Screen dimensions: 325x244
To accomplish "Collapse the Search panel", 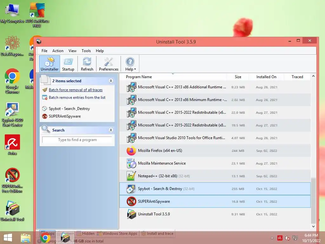I will (x=111, y=130).
